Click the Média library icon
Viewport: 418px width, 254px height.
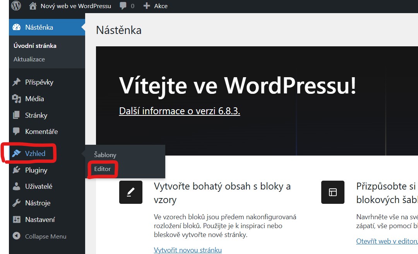[x=17, y=98]
